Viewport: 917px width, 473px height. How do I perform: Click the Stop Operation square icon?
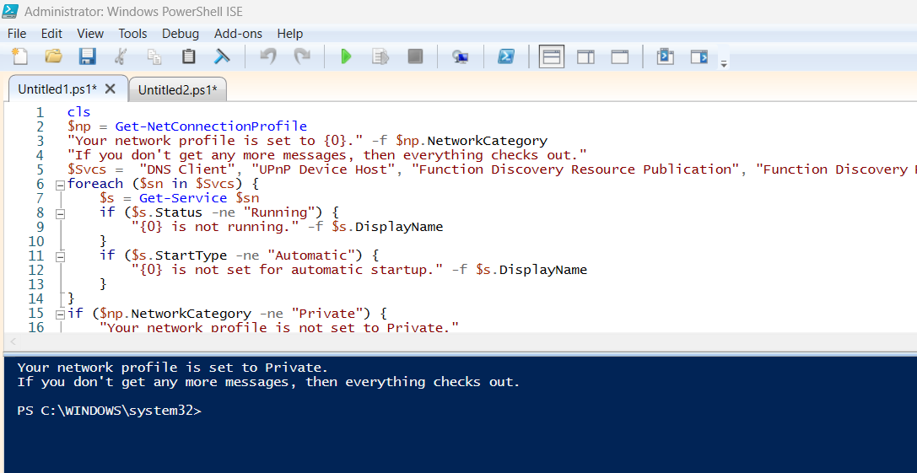[415, 56]
